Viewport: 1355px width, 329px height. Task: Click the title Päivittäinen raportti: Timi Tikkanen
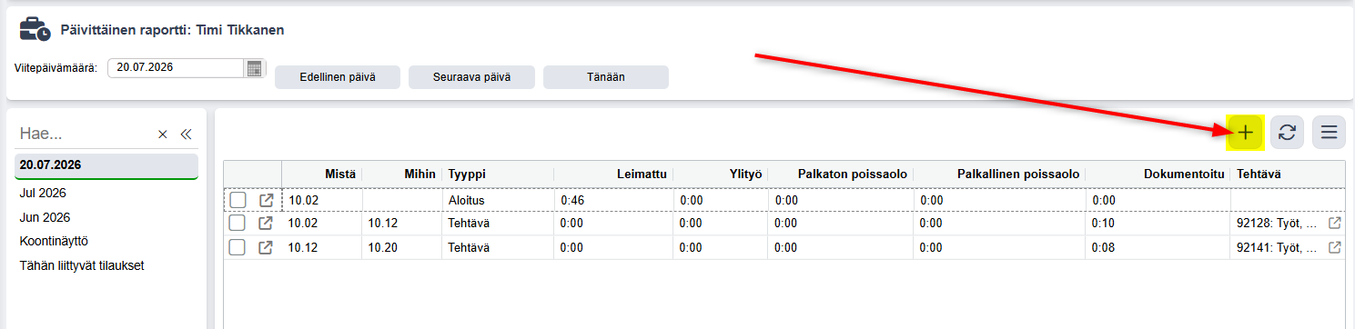(172, 30)
